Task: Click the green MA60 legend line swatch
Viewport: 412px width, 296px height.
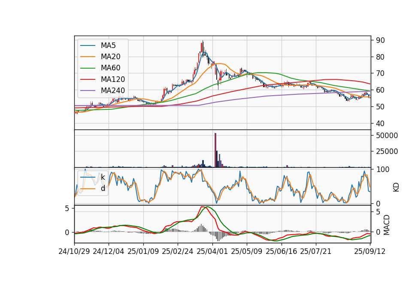Action: coord(88,68)
